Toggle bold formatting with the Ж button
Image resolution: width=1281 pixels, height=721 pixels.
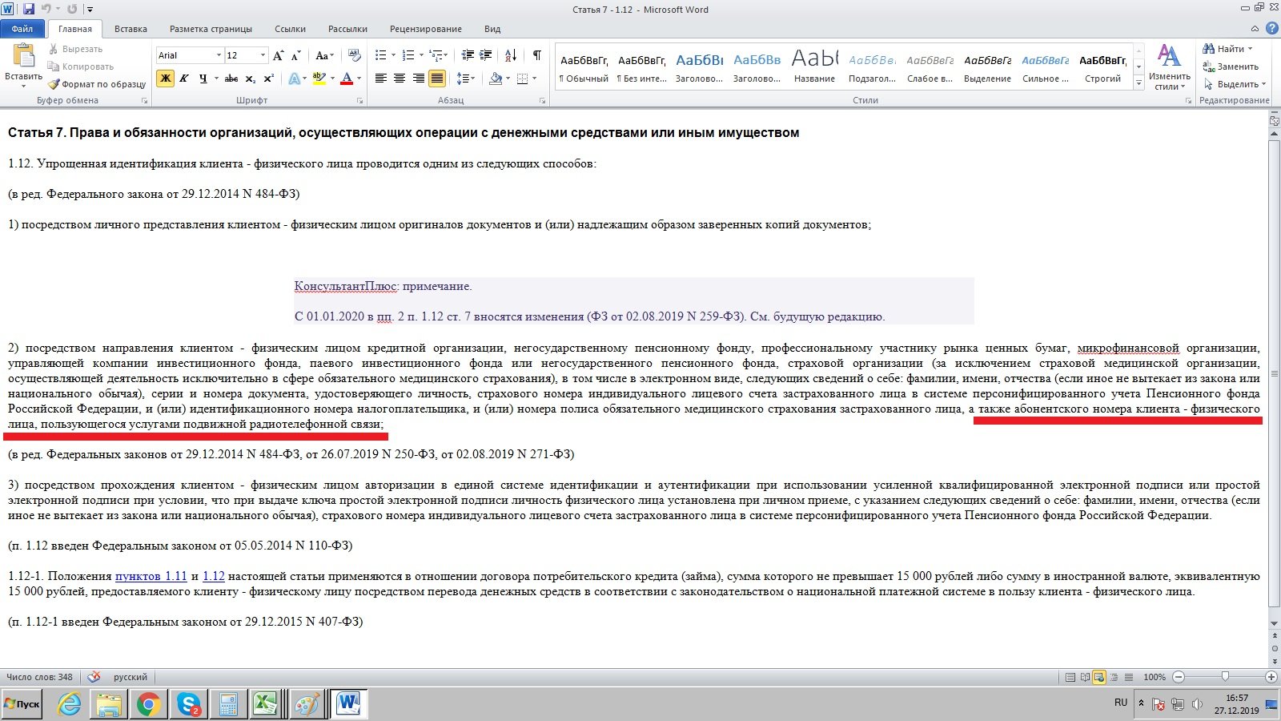pyautogui.click(x=165, y=79)
